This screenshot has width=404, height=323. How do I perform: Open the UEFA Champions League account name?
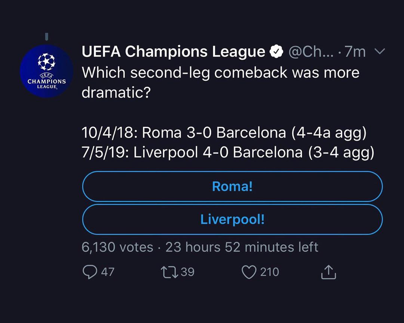click(x=174, y=52)
